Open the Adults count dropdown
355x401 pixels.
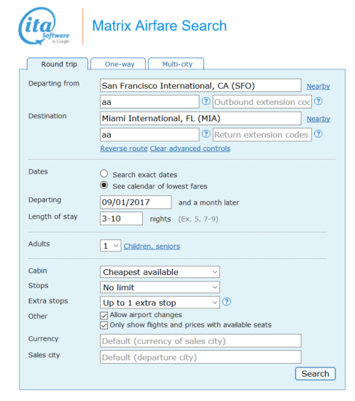(x=111, y=246)
